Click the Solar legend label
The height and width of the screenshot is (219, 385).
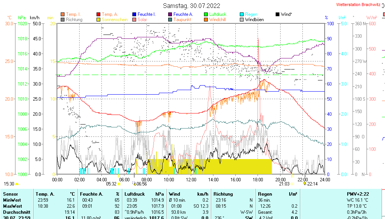(142, 20)
